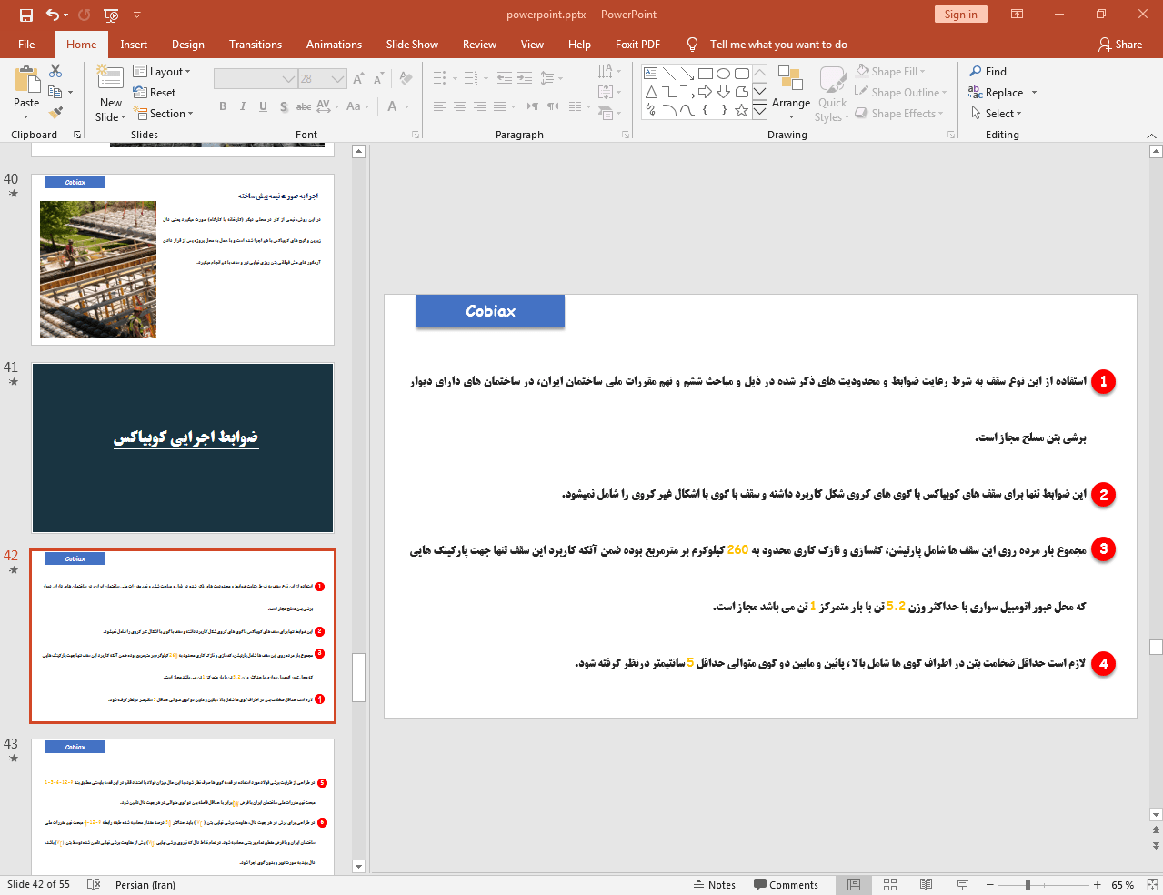Adjust the zoom slider handle
The width and height of the screenshot is (1163, 895).
tap(1028, 885)
